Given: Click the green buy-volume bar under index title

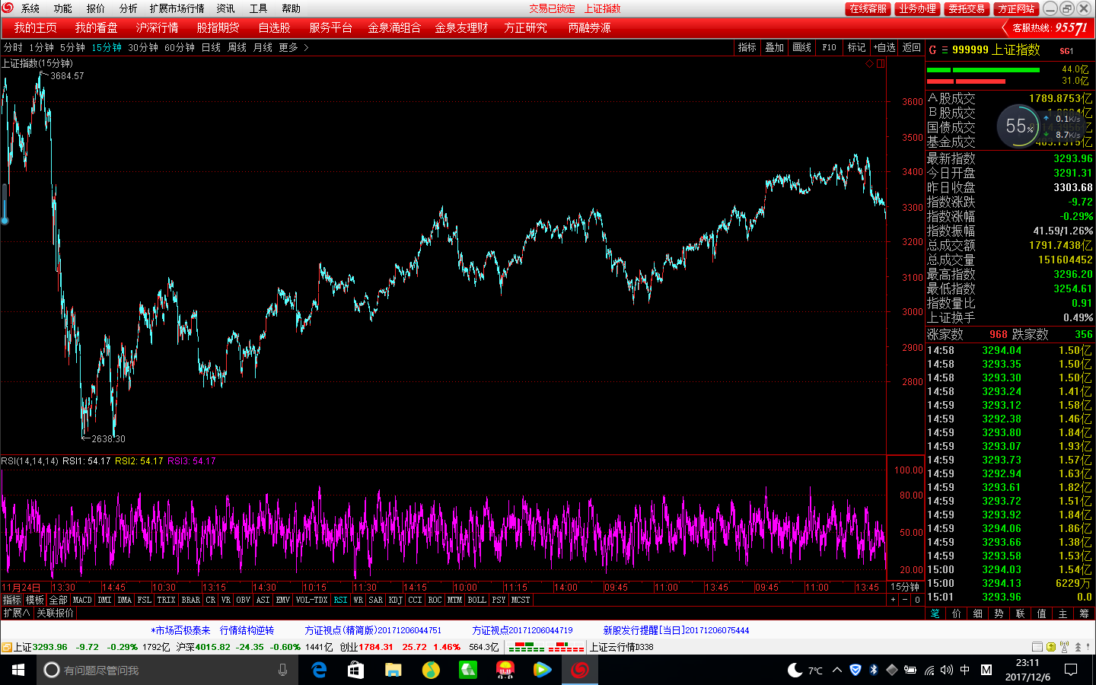Looking at the screenshot, I should 983,70.
